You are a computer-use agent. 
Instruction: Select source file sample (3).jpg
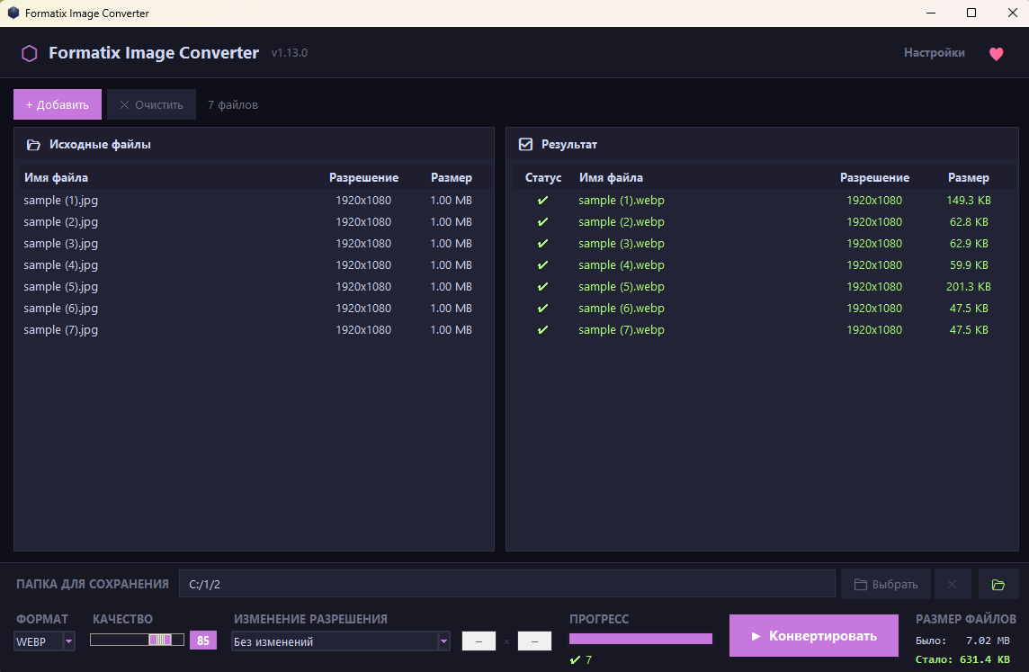pyautogui.click(x=254, y=244)
